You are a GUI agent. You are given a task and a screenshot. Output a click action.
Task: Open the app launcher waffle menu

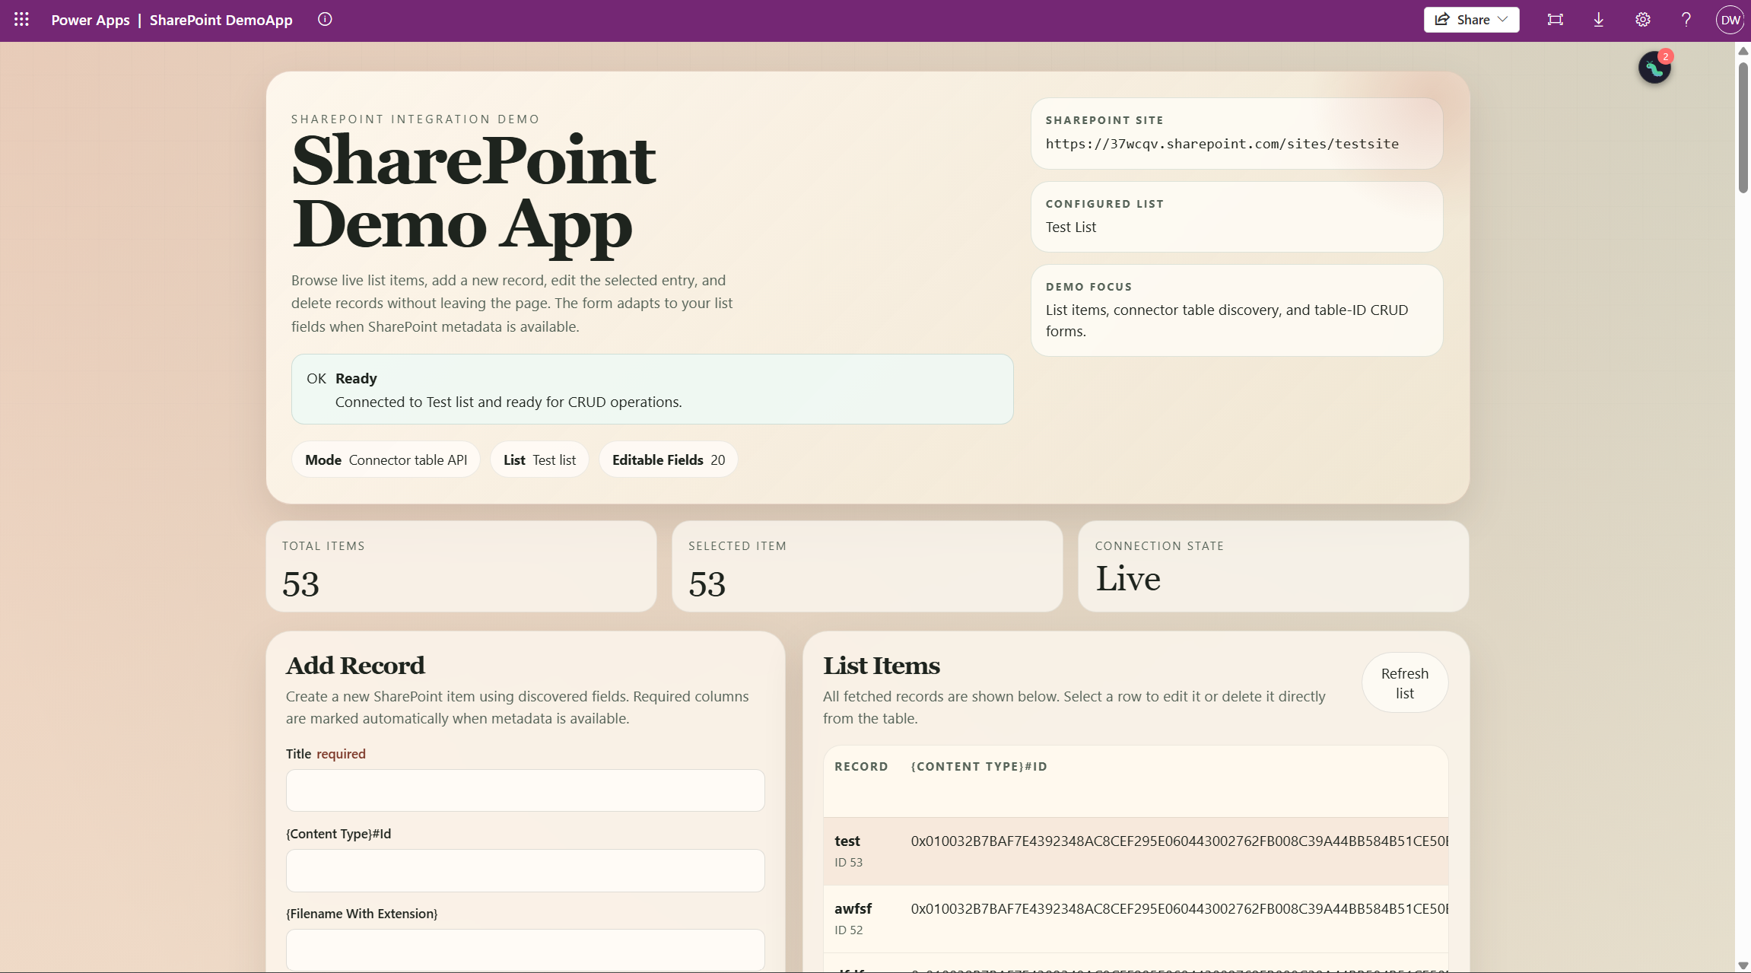[21, 20]
